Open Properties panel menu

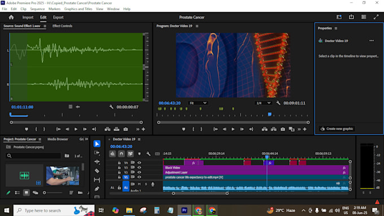336,28
